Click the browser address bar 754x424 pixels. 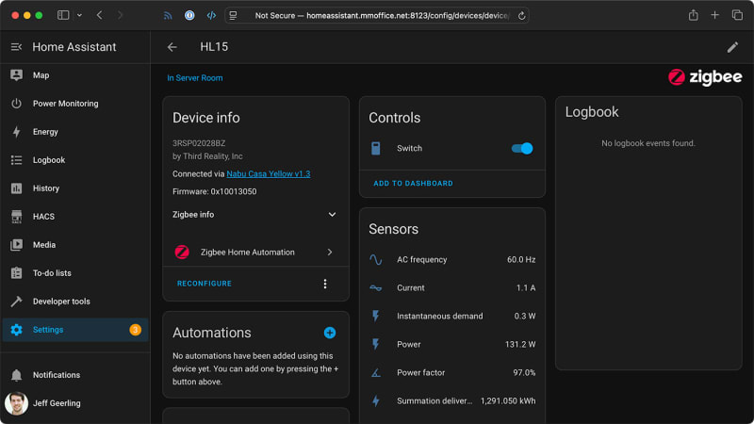click(377, 15)
